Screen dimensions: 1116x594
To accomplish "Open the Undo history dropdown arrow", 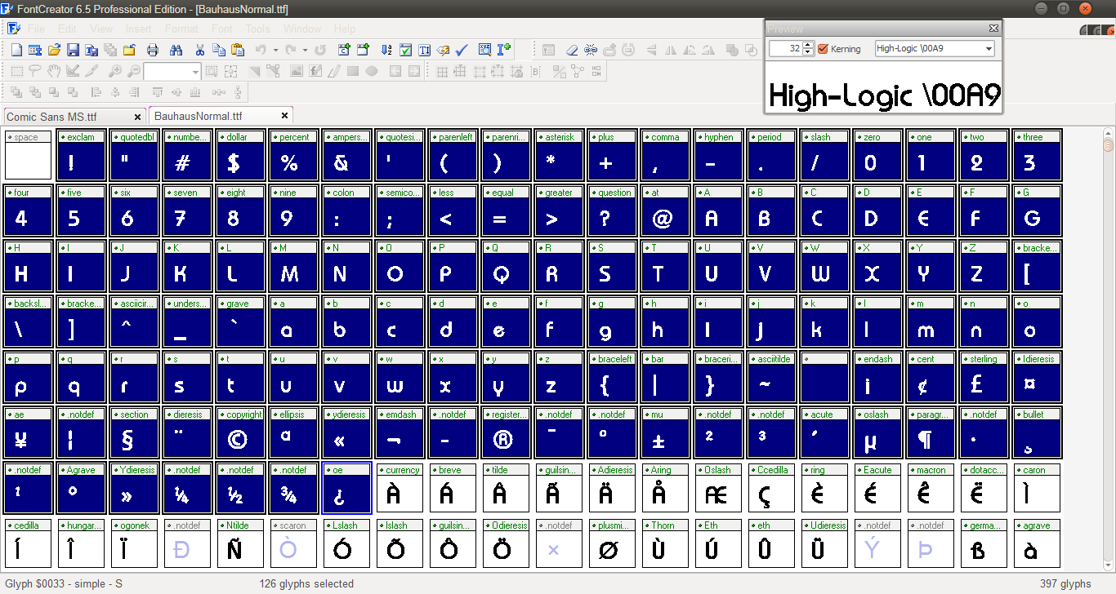I will pyautogui.click(x=275, y=49).
